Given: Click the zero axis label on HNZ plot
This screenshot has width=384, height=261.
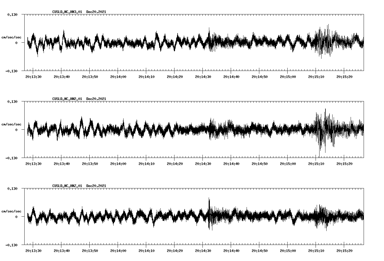Looking at the screenshot, I should [16, 217].
